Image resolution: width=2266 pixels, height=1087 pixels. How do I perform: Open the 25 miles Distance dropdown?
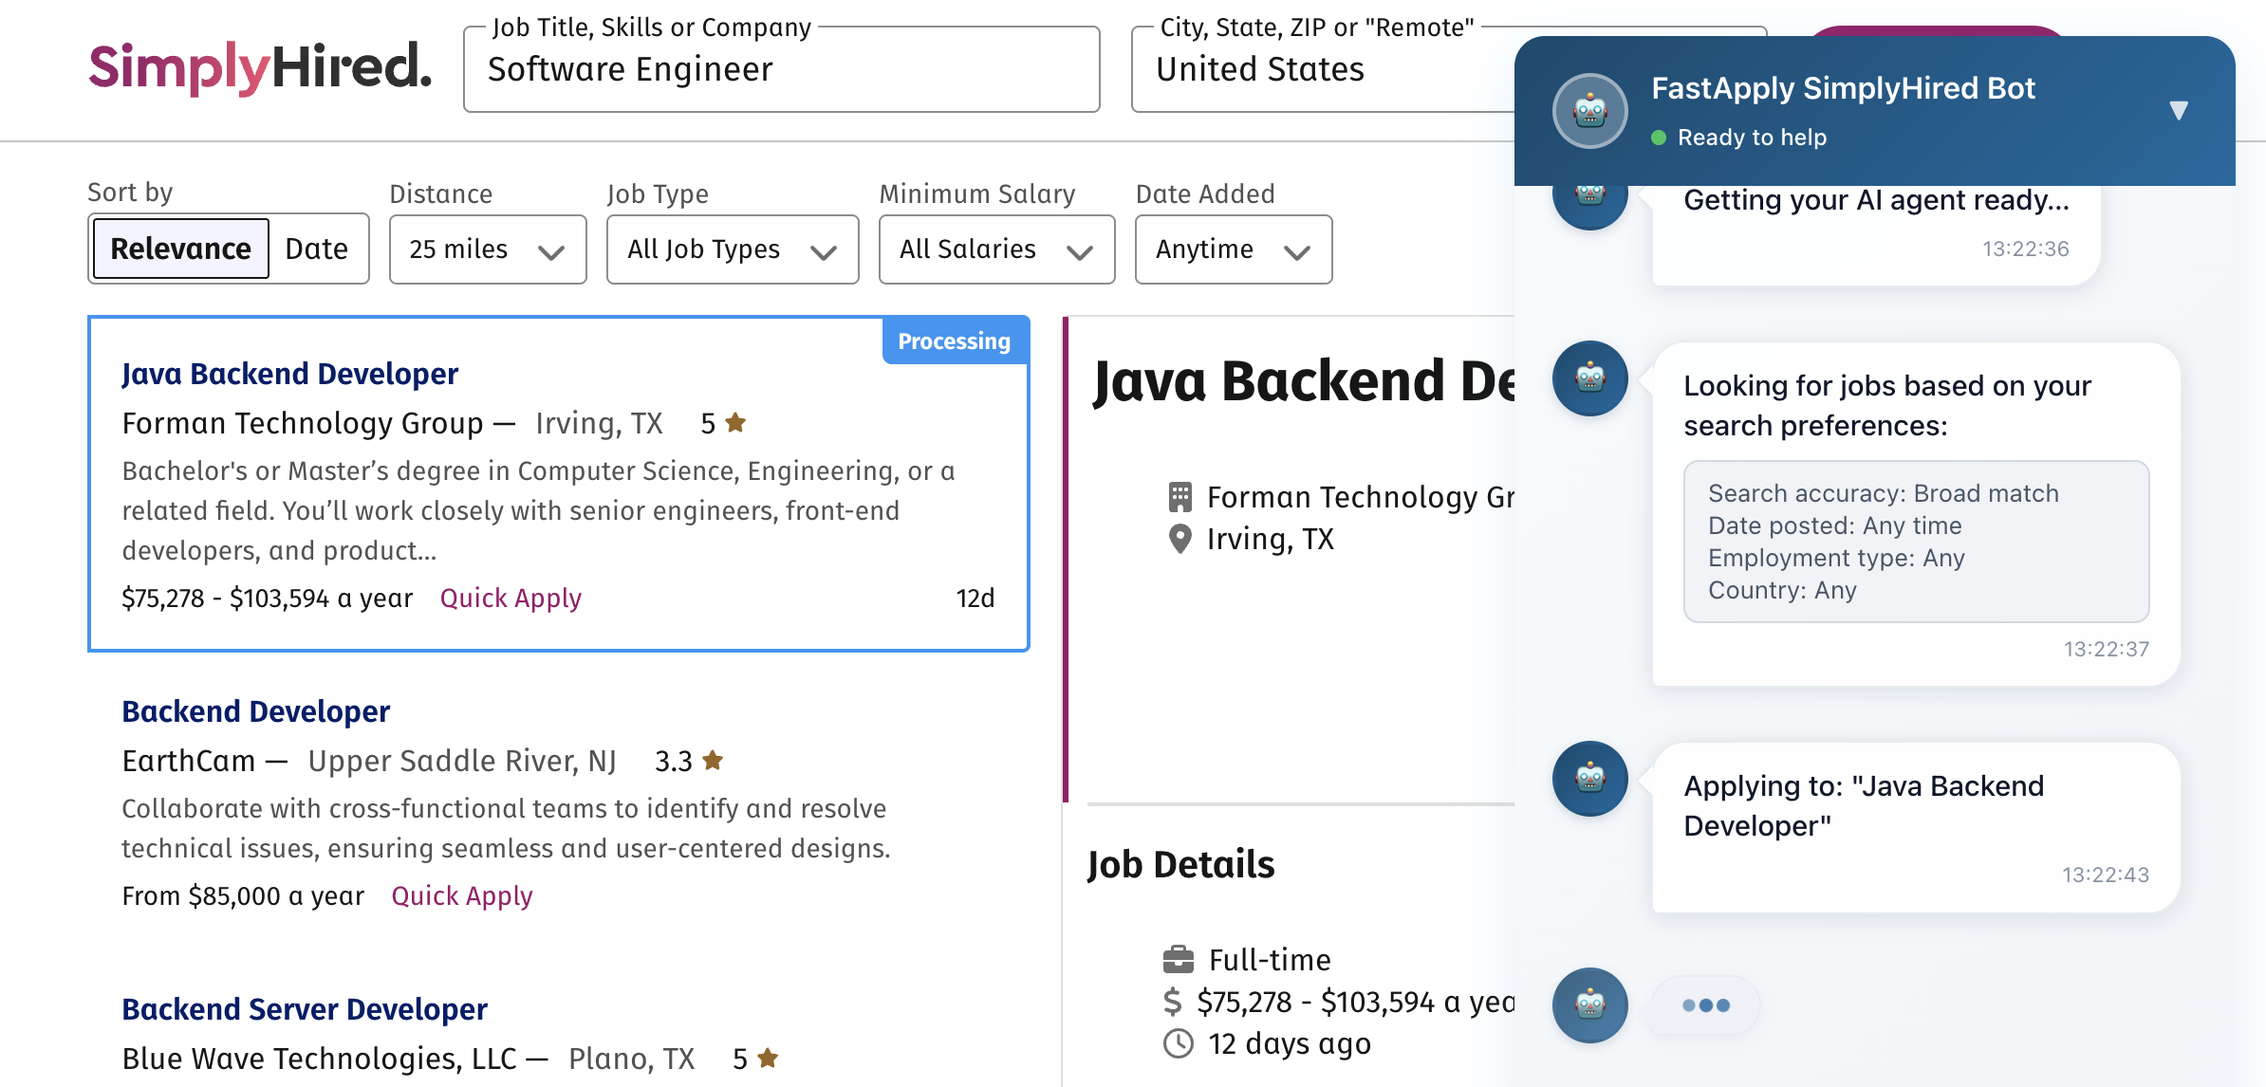(x=487, y=249)
